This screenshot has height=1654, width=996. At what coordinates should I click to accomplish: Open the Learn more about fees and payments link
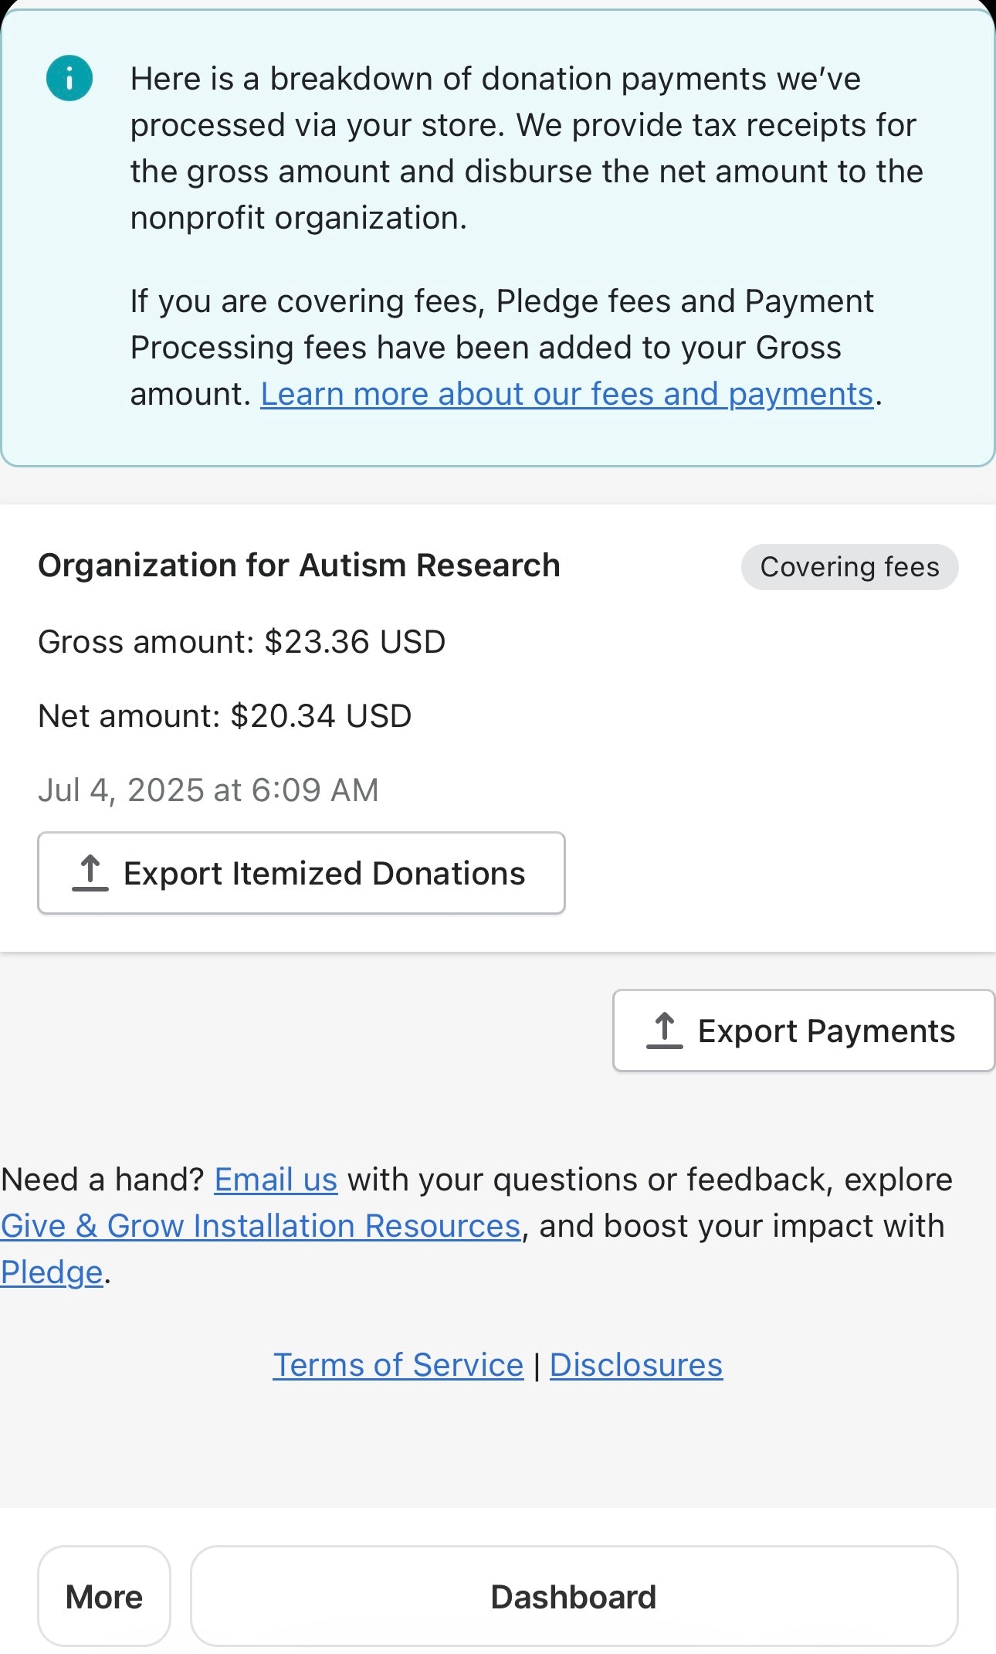tap(567, 394)
